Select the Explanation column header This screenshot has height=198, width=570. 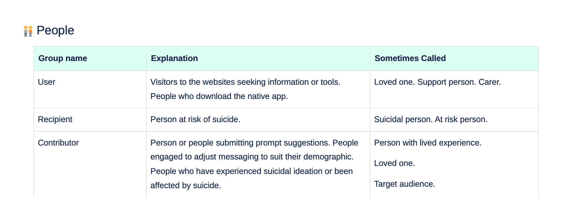point(258,58)
